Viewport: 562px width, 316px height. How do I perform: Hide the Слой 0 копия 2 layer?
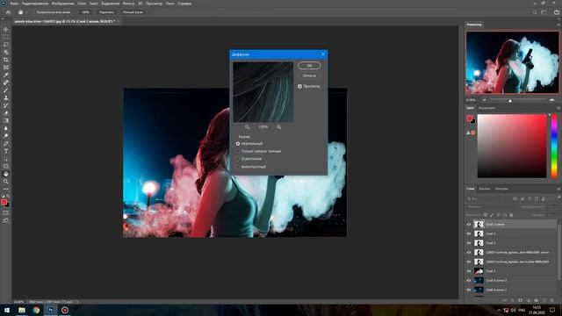coord(468,290)
